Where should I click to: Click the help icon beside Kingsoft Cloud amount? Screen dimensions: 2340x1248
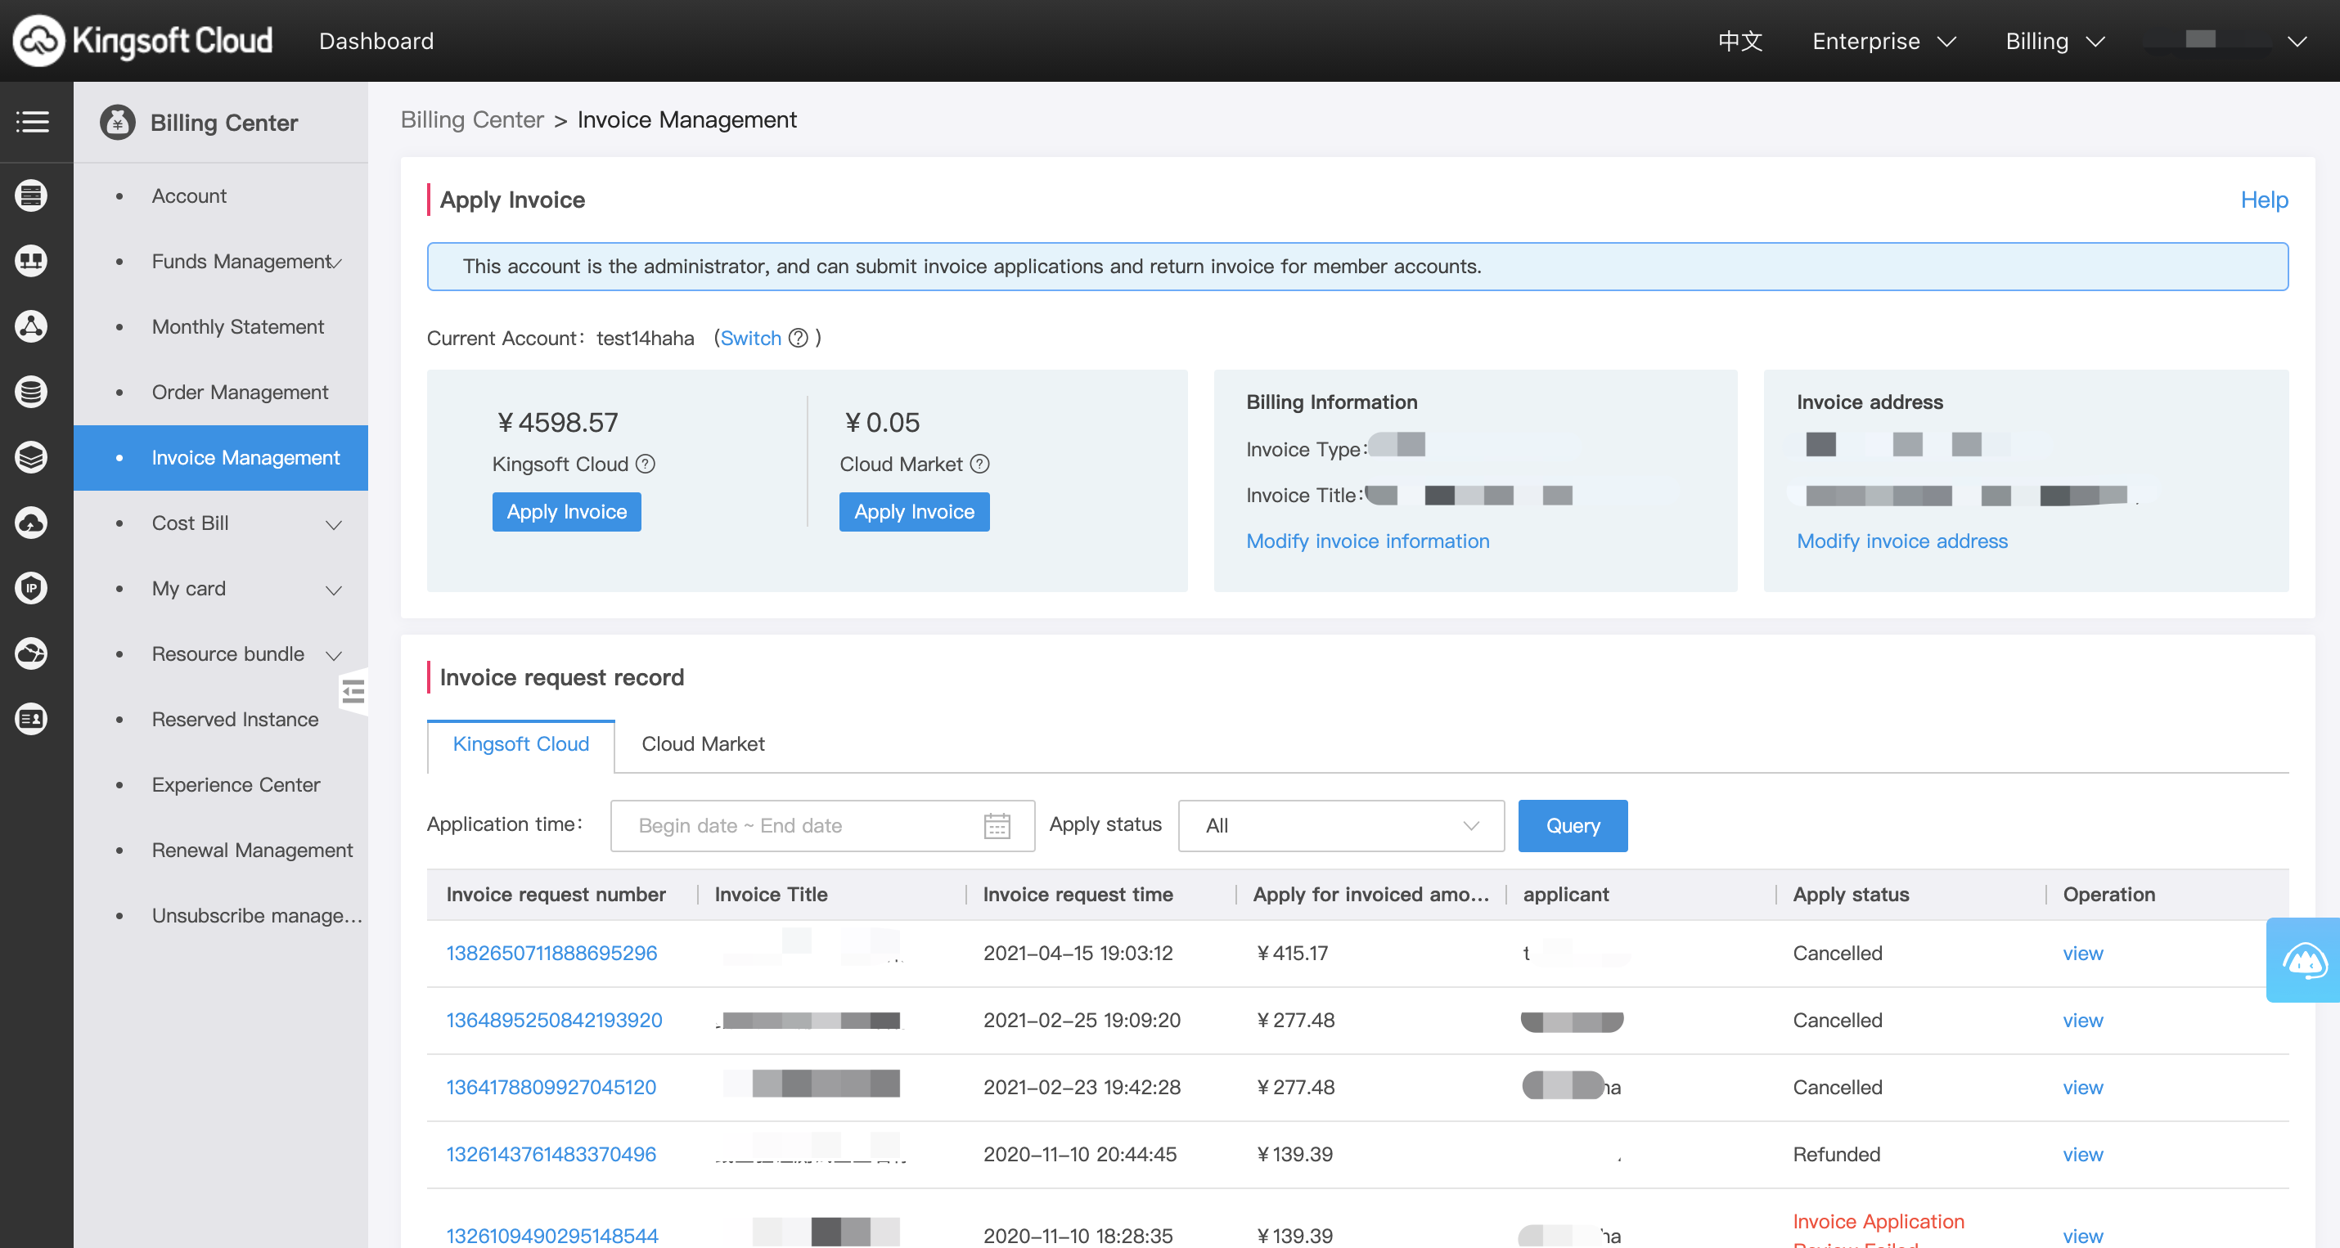pyautogui.click(x=646, y=465)
